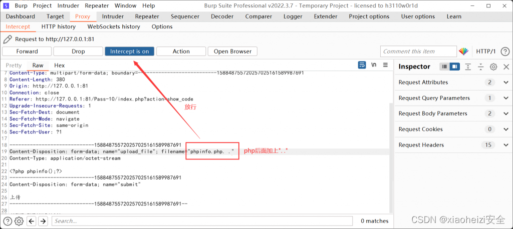513x229 pixels.
Task: Open the highlight color picker icon
Action: (463, 51)
